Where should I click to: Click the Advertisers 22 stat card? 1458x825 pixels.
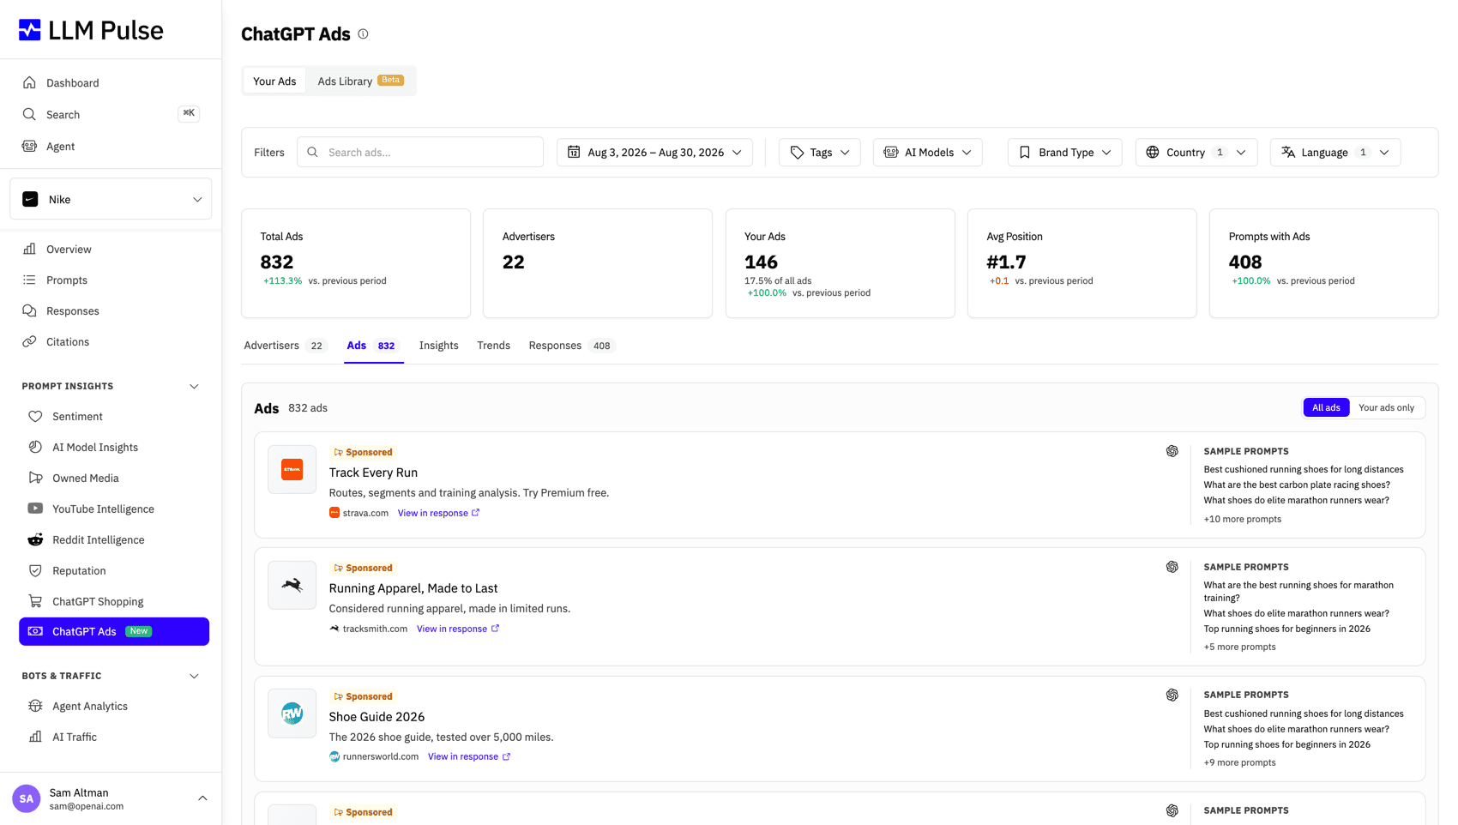click(598, 263)
